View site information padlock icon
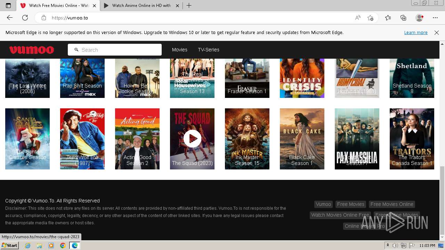Screen dimensions: 445x250 click(x=44, y=18)
